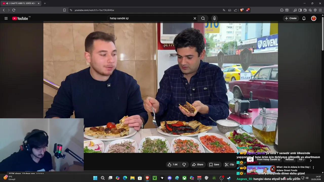The image size is (324, 182).
Task: Like the video (7.6K)
Action: coord(173,165)
